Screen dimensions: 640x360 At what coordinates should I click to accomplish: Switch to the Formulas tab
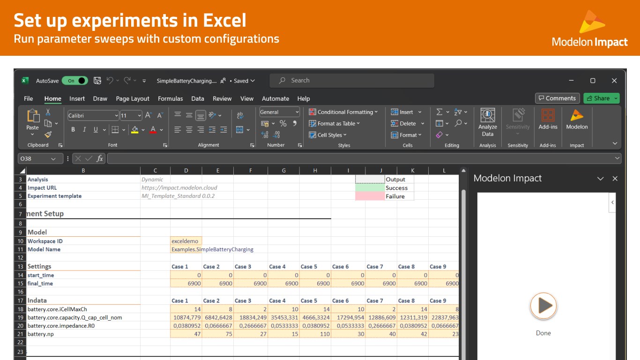pos(171,98)
